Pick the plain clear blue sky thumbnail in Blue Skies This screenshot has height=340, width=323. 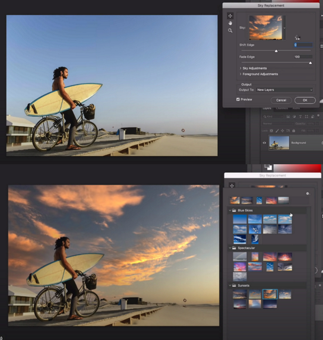coord(240,219)
